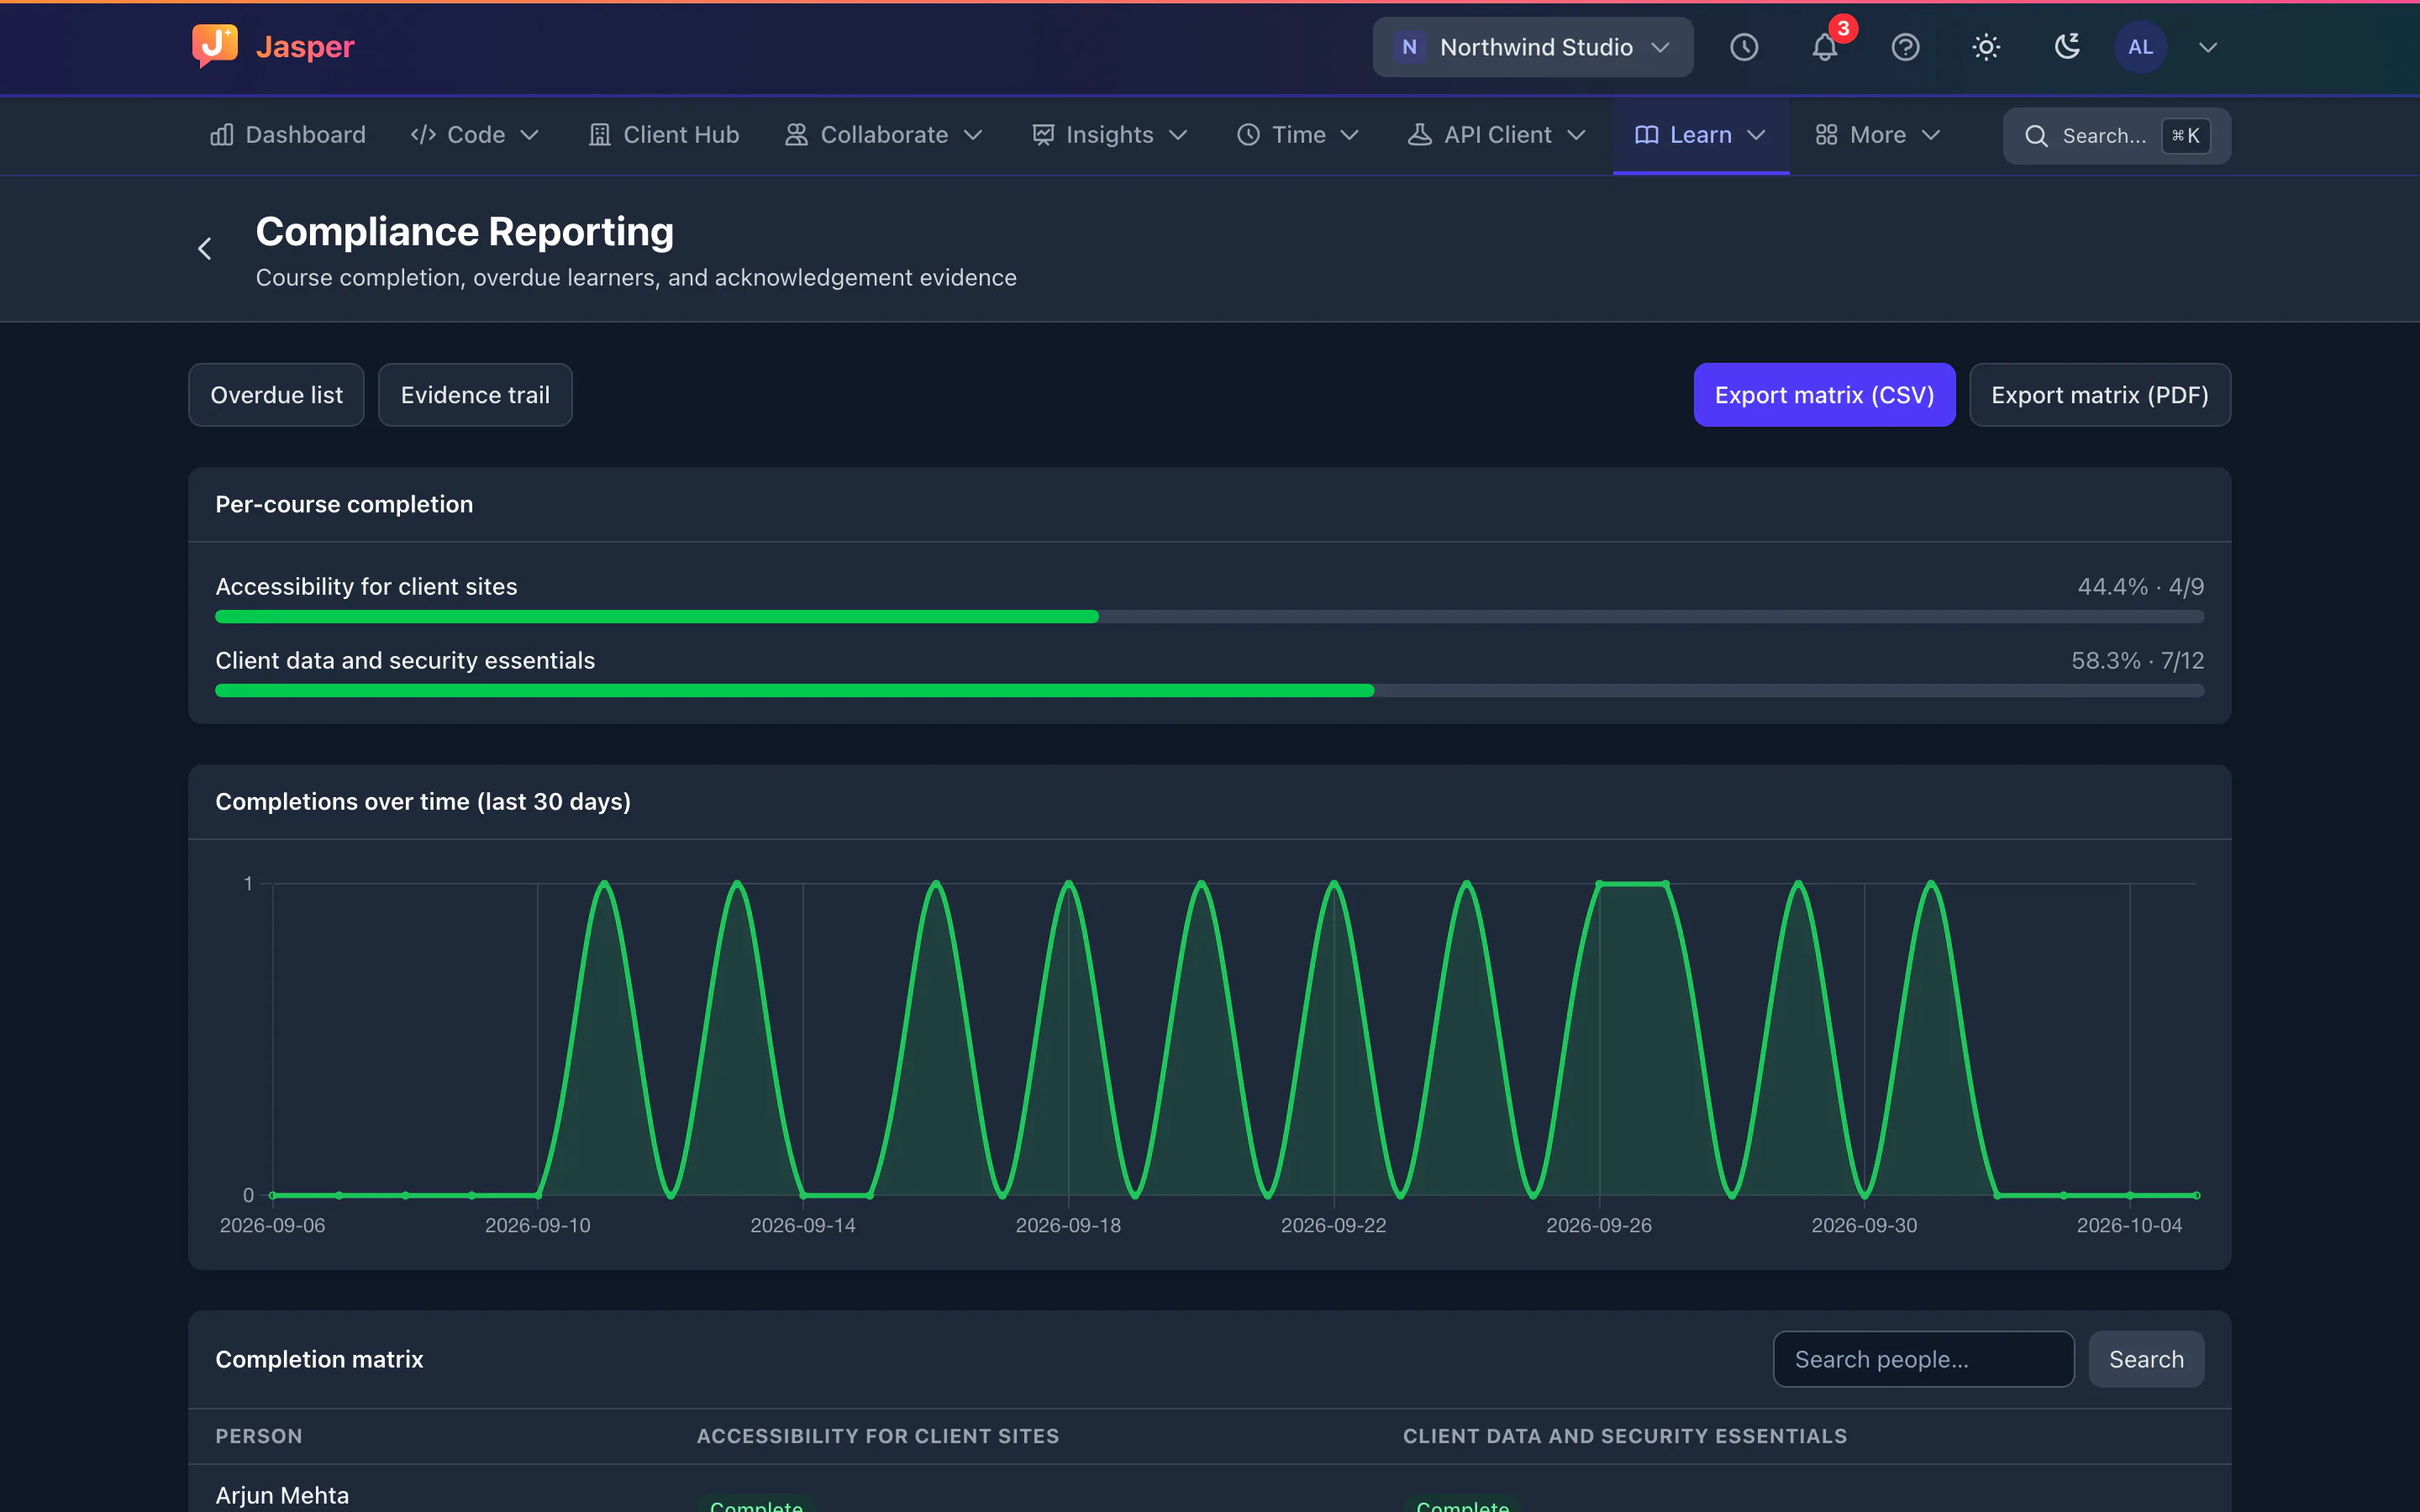
Task: Open the More menu
Action: pyautogui.click(x=1879, y=135)
